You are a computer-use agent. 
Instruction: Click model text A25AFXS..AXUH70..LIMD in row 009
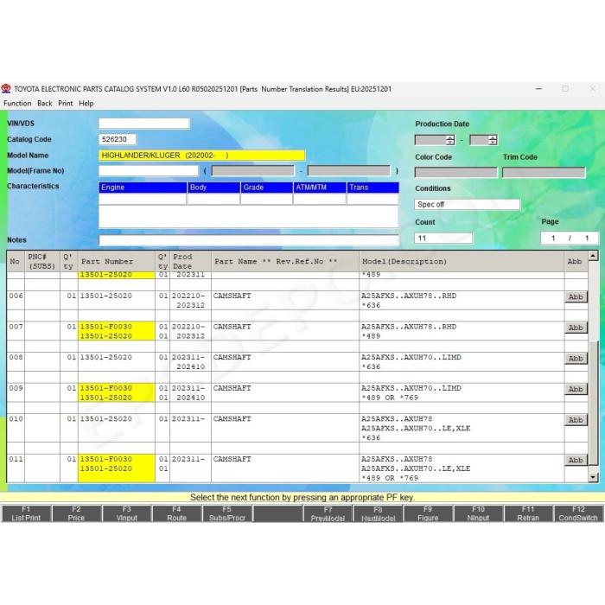coord(411,388)
